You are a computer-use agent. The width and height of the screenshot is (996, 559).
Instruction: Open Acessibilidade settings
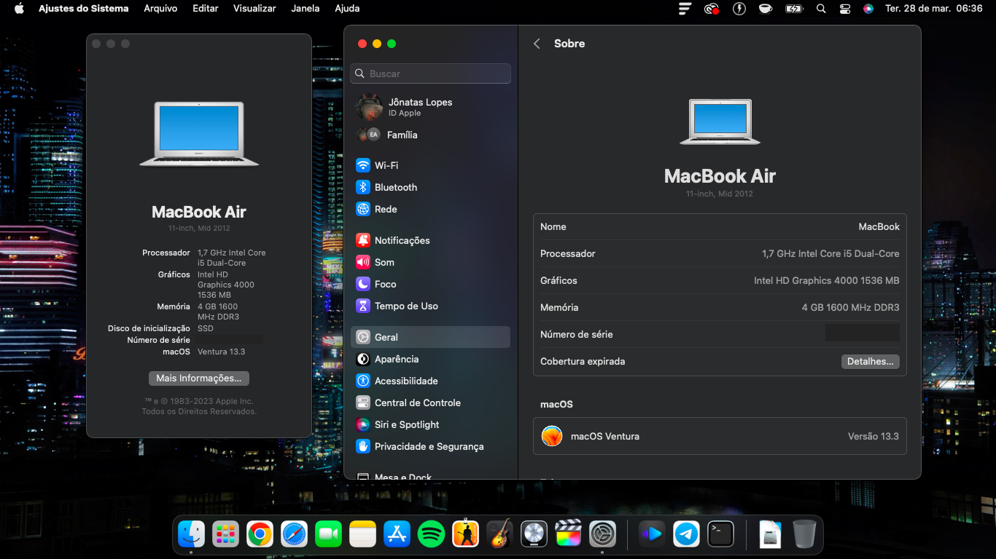point(406,381)
